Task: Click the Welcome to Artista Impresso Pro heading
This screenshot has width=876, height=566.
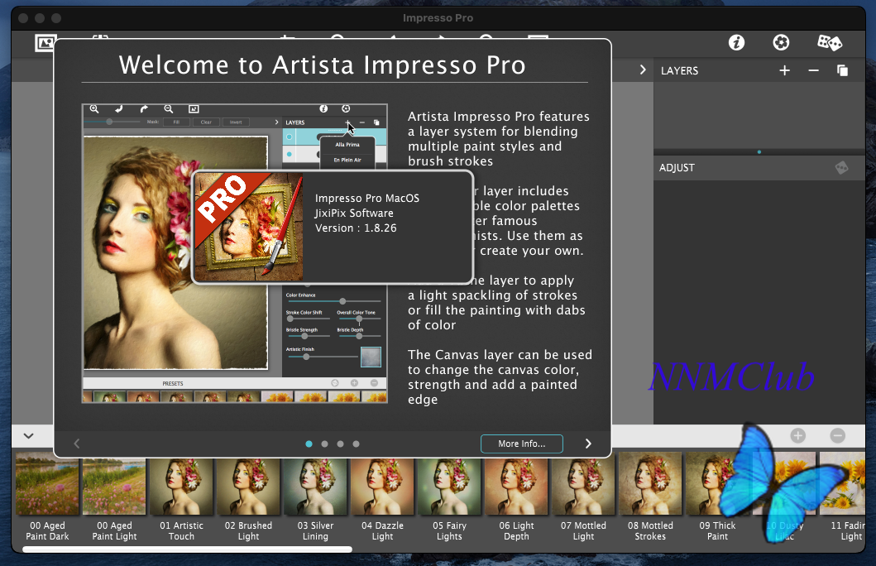Action: [x=323, y=65]
